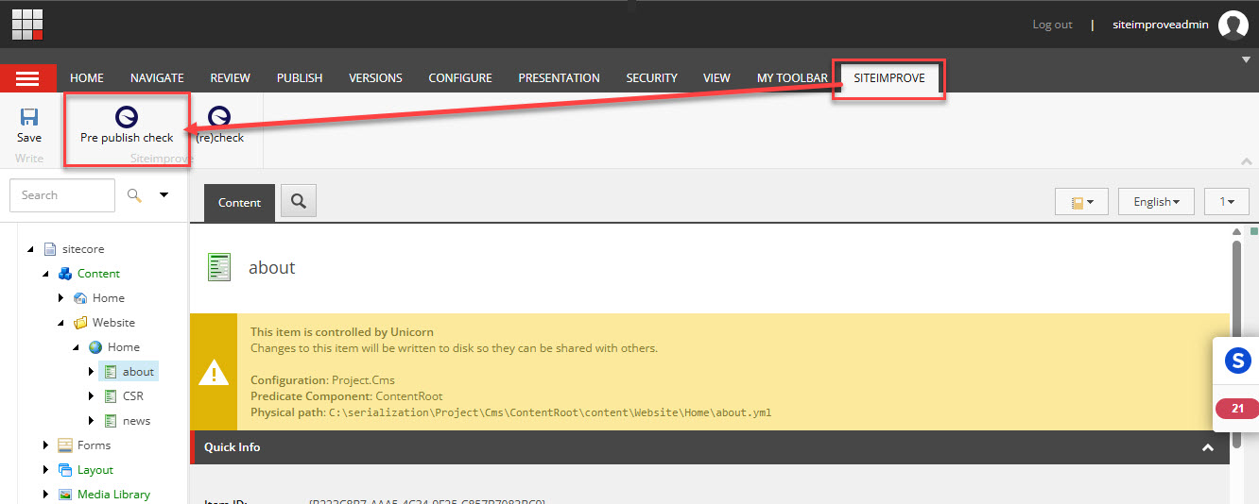The width and height of the screenshot is (1259, 504).
Task: Switch to the HOME ribbon tab
Action: point(87,78)
